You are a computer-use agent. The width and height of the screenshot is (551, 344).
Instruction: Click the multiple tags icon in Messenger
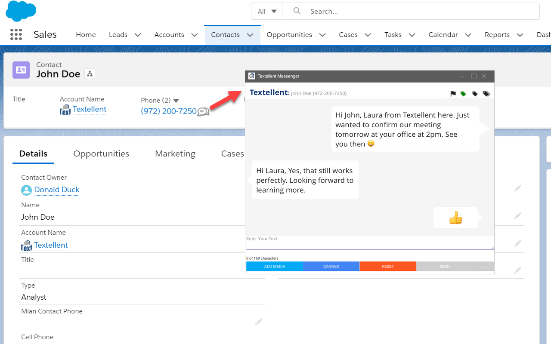pyautogui.click(x=486, y=93)
